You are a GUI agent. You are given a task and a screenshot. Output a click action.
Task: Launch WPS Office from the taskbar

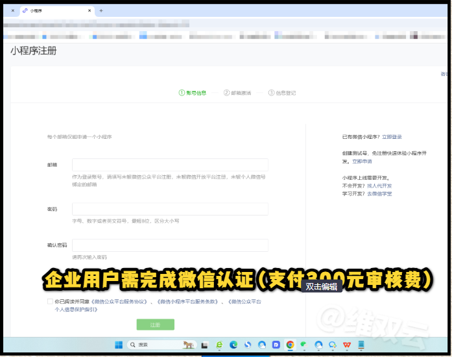pos(347,345)
